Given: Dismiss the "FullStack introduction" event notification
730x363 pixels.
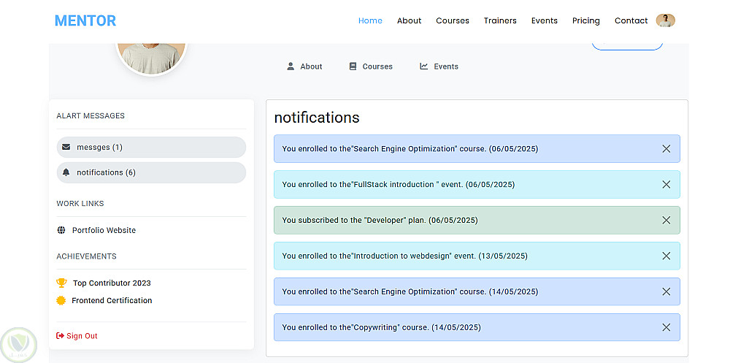Looking at the screenshot, I should (x=666, y=185).
